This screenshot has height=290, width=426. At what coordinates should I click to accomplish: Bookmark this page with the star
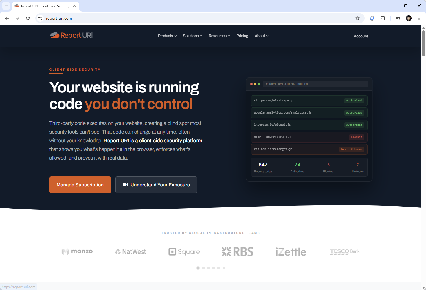[358, 18]
